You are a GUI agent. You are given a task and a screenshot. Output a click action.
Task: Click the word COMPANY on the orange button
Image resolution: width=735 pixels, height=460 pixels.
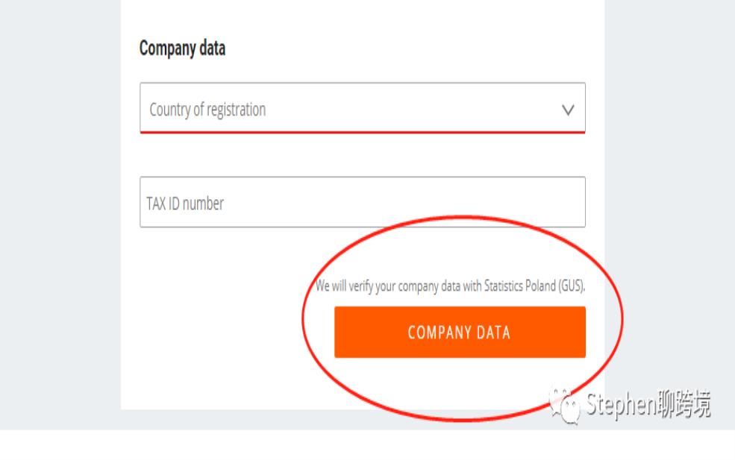[x=440, y=333]
